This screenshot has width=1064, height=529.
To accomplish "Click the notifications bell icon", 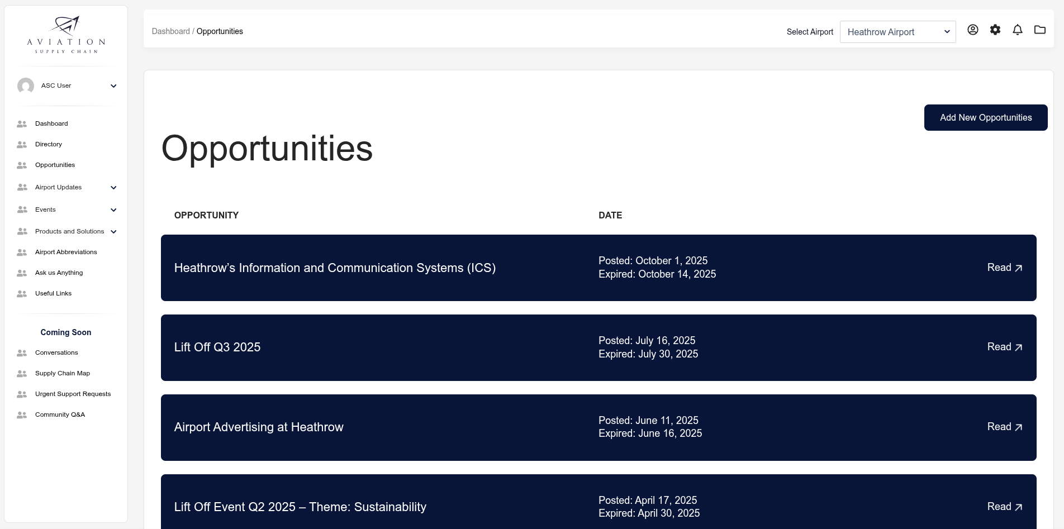I will (1017, 30).
